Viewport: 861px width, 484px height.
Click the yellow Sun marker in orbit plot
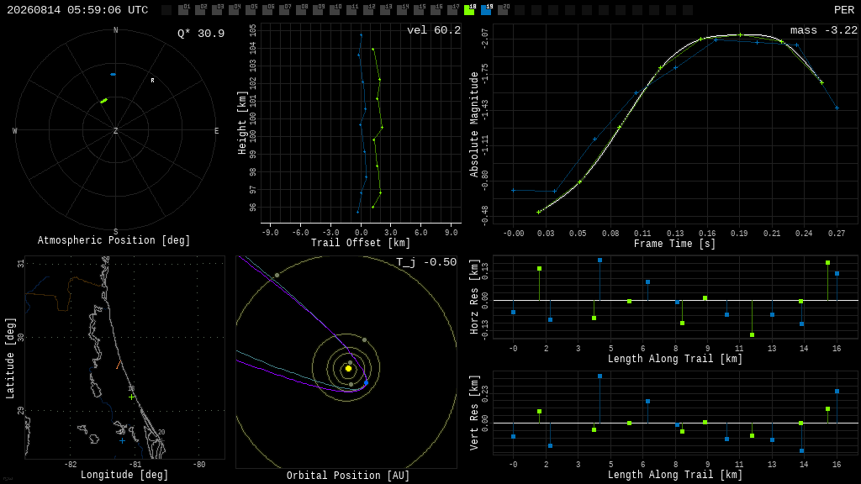pos(349,369)
